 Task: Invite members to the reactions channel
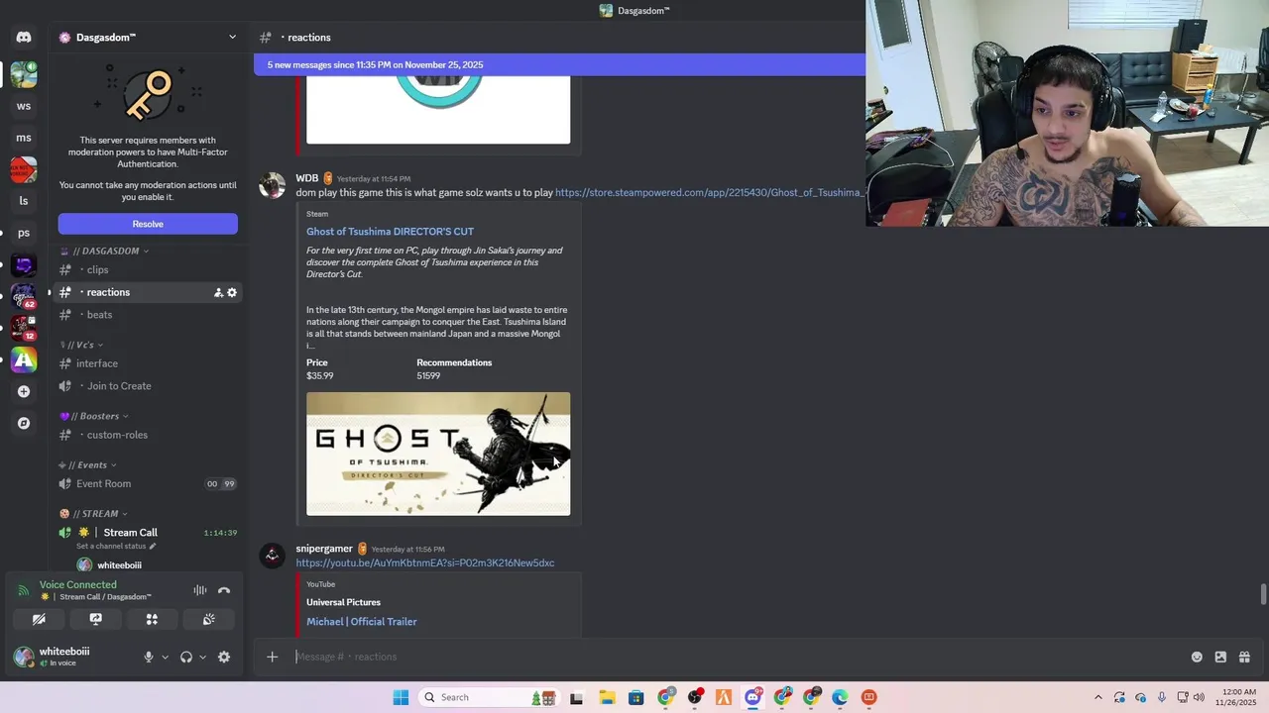point(218,292)
